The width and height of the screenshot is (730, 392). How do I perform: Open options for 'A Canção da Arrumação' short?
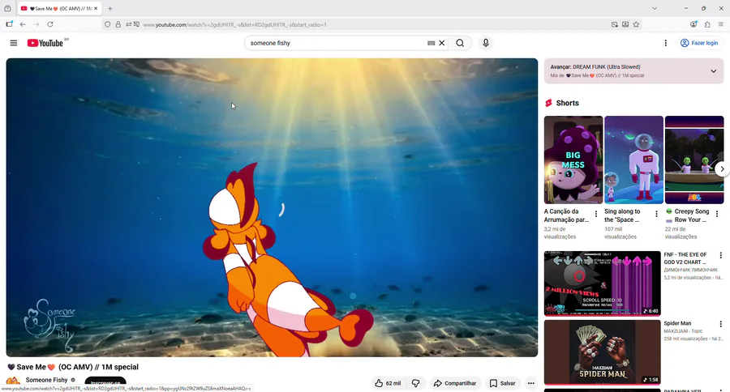point(596,214)
